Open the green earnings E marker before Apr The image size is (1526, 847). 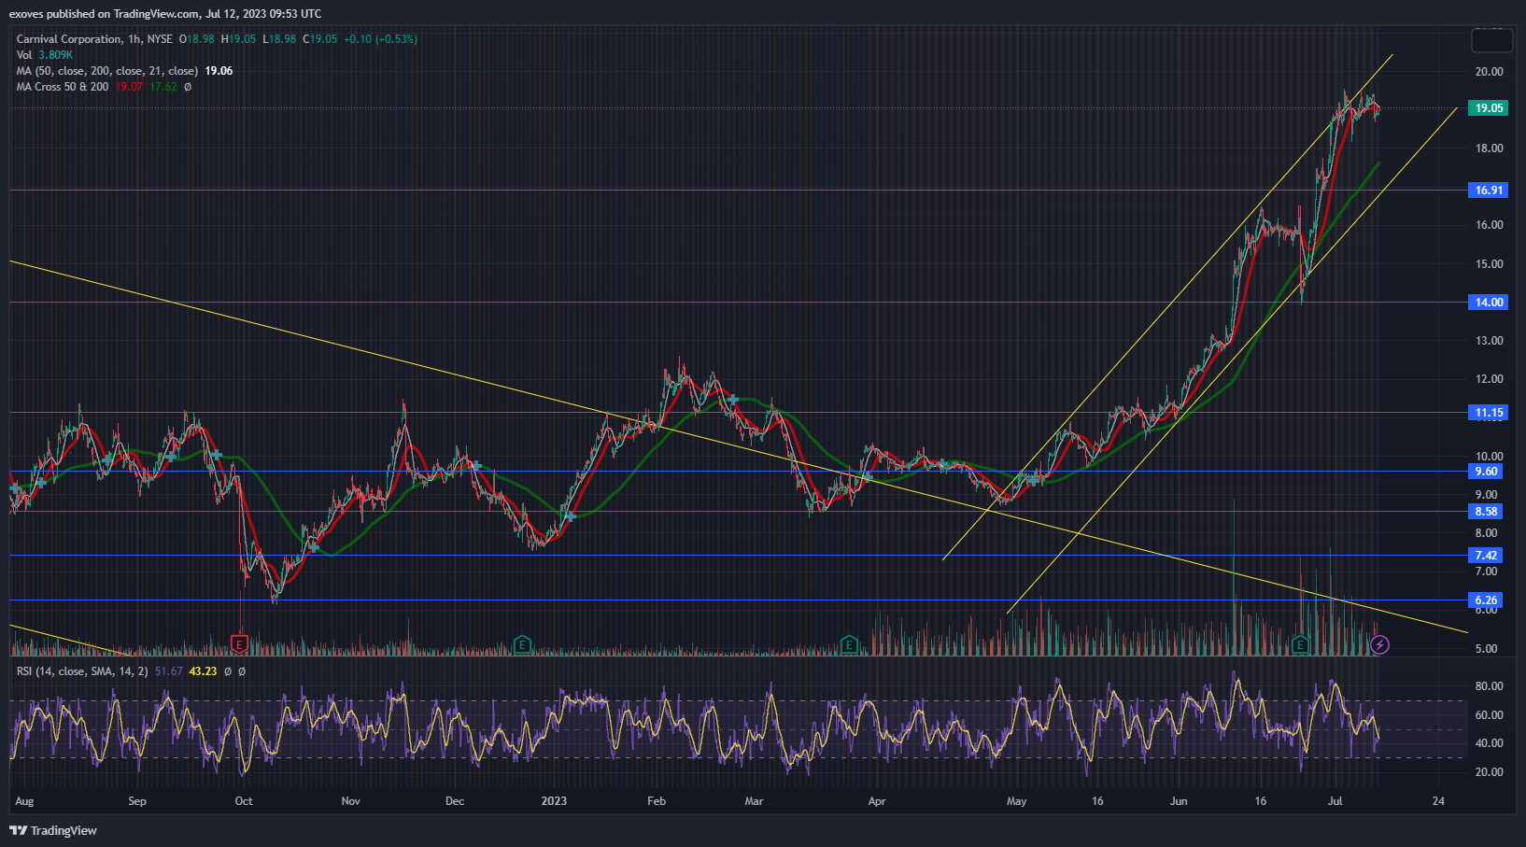pos(848,643)
